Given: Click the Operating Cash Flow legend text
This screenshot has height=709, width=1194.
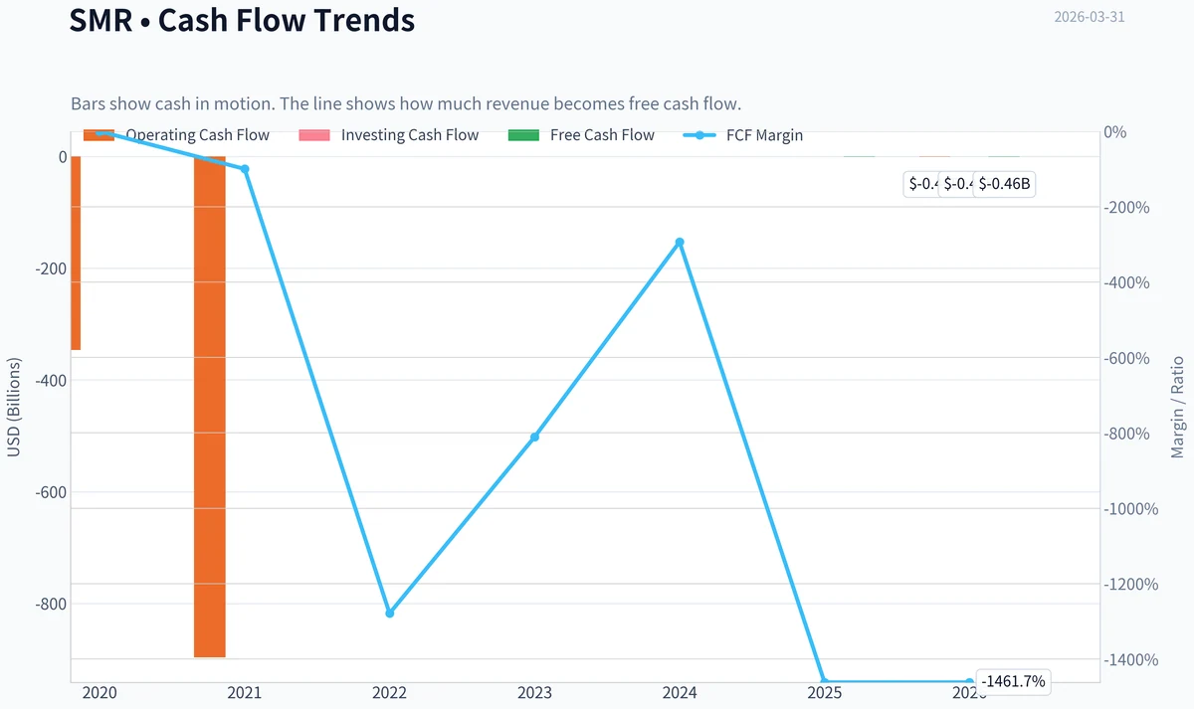Looking at the screenshot, I should 197,135.
